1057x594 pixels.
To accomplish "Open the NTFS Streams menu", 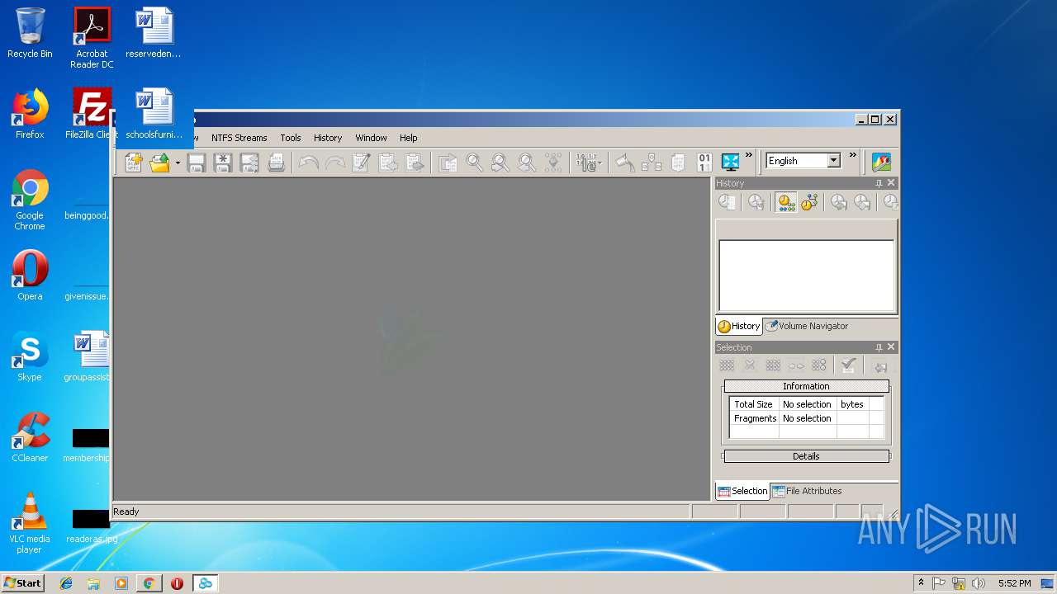I will 239,138.
